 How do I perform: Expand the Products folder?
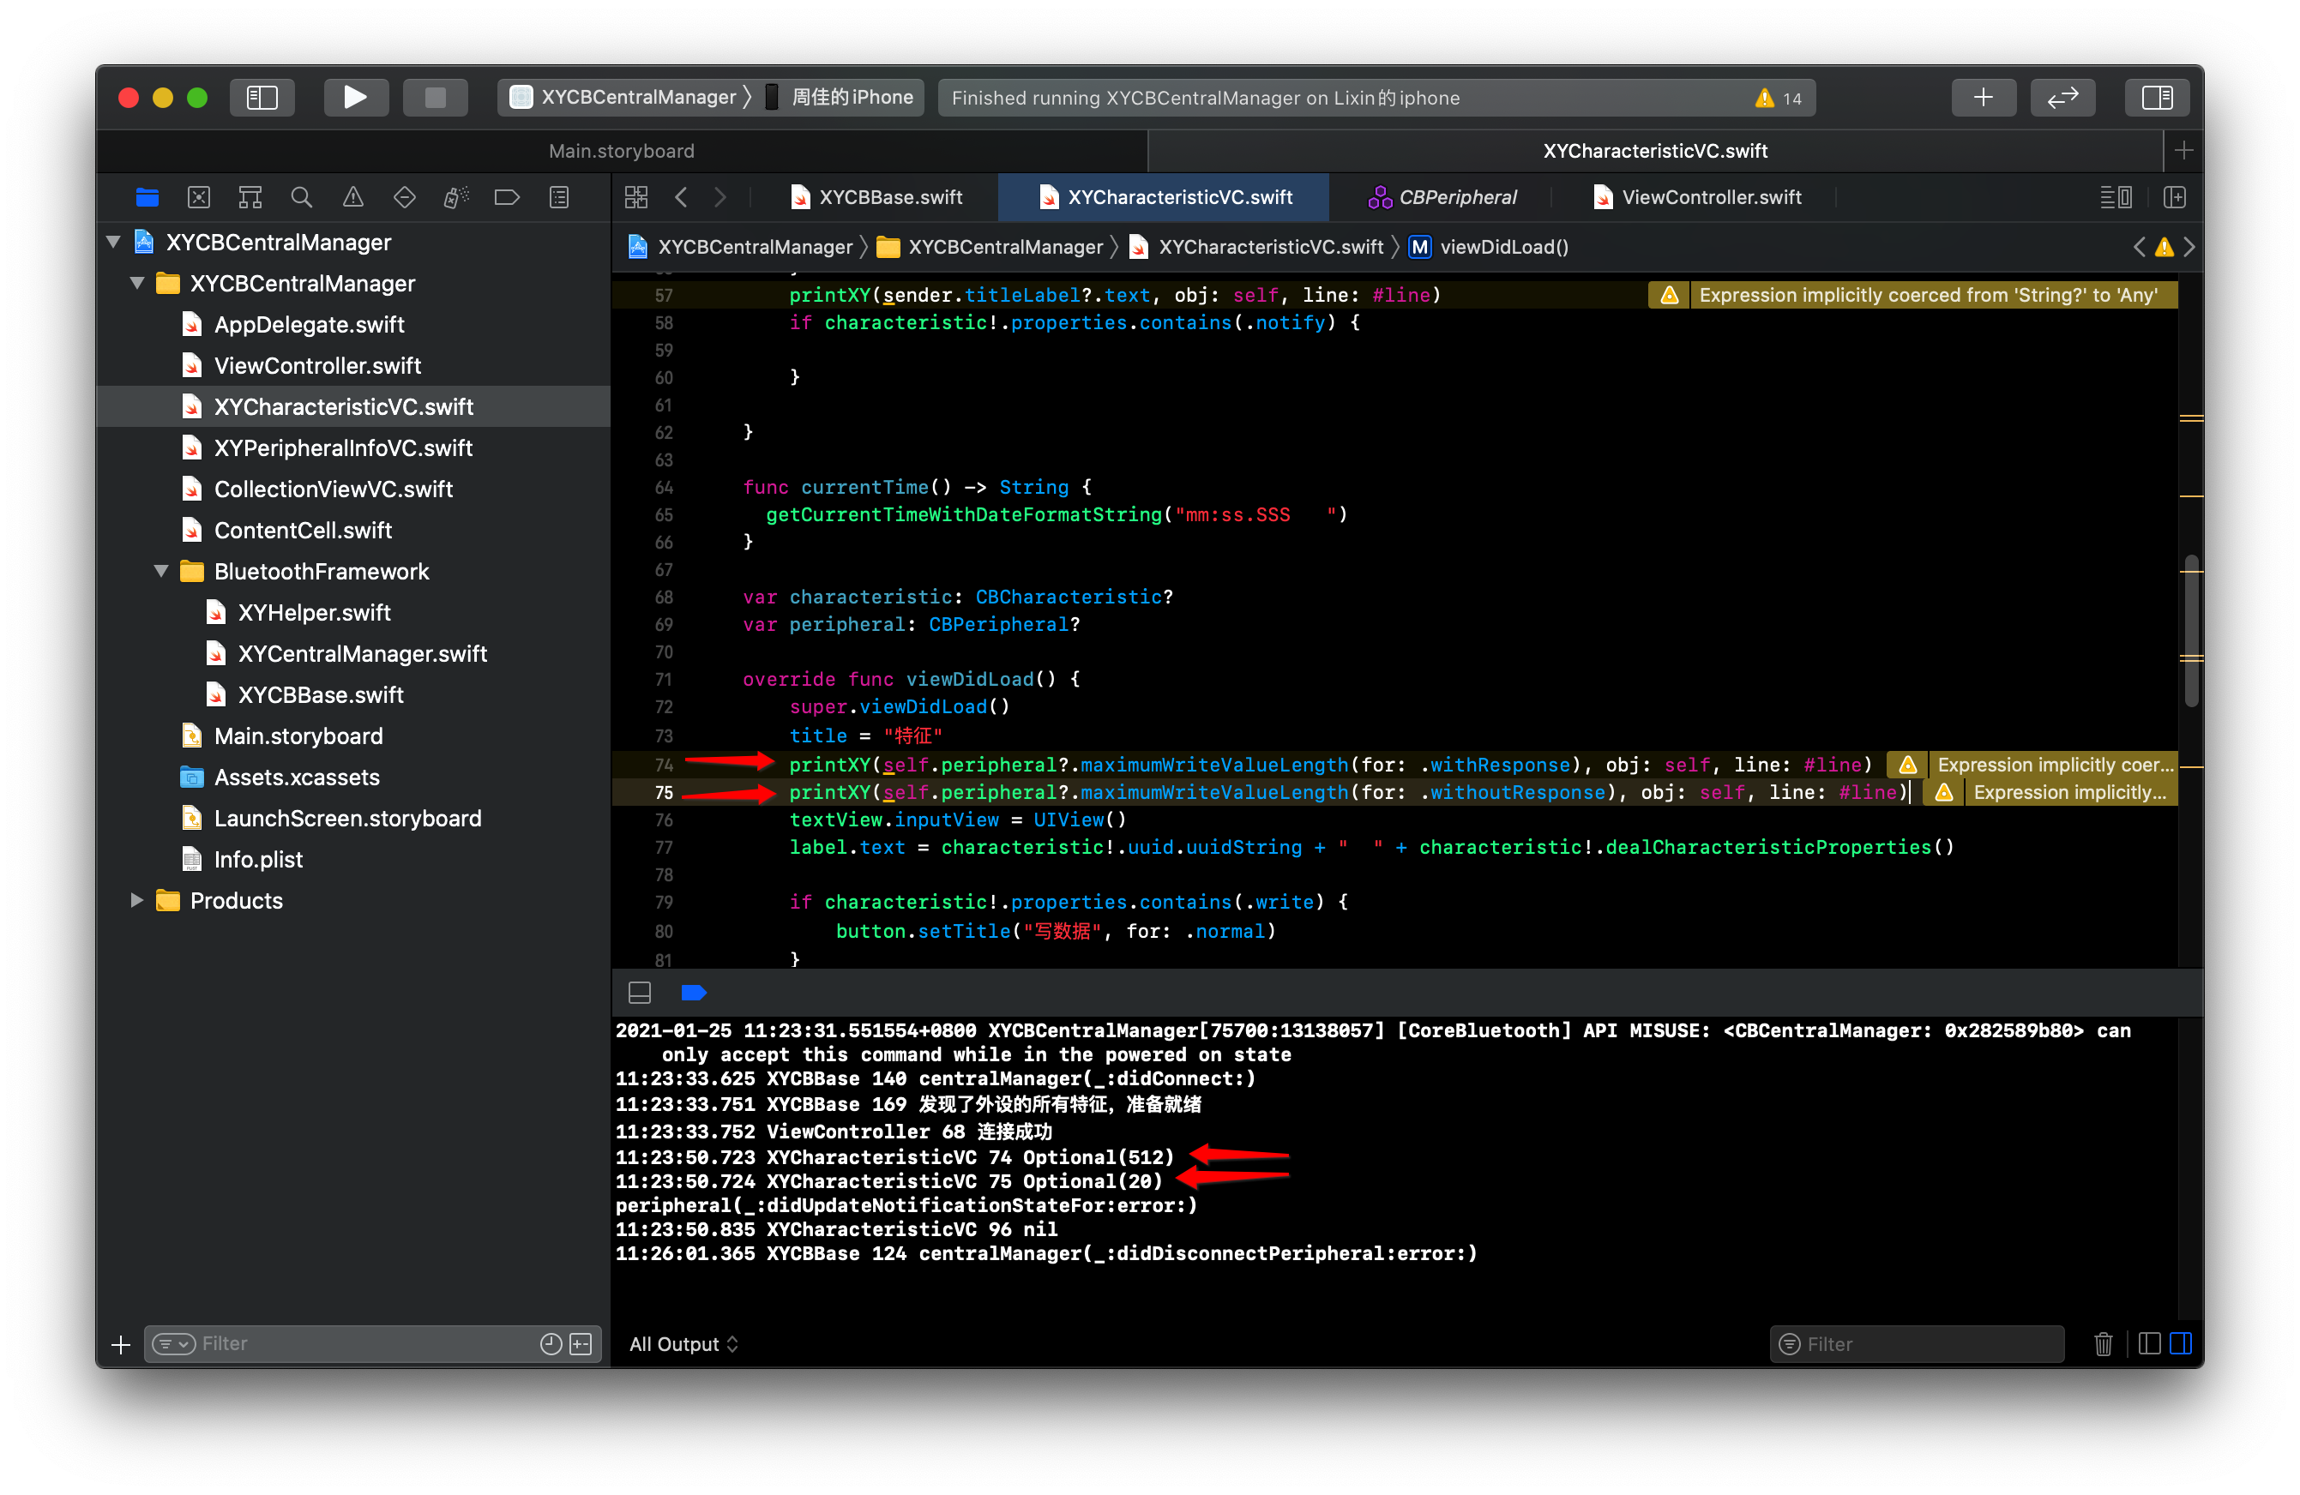coord(136,900)
